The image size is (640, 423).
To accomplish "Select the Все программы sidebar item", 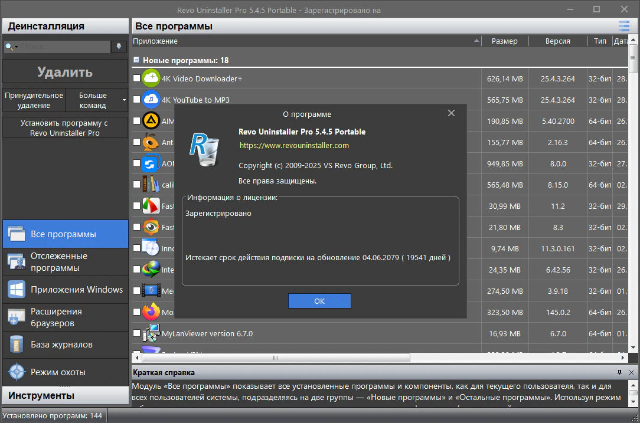I will click(65, 234).
